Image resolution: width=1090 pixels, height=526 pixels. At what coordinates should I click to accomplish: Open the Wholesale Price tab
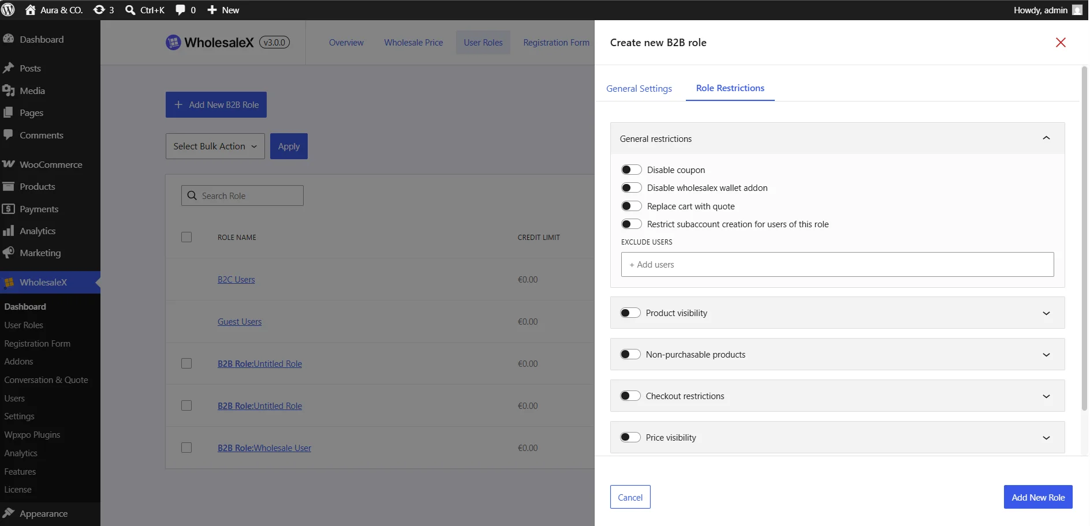click(413, 42)
